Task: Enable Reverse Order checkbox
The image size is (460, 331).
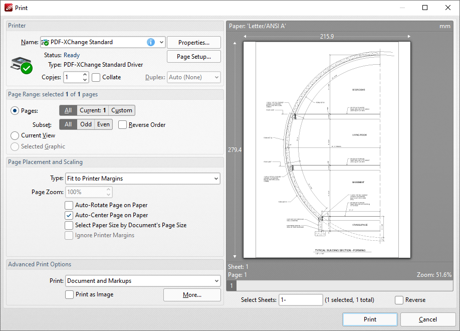Action: coord(122,125)
